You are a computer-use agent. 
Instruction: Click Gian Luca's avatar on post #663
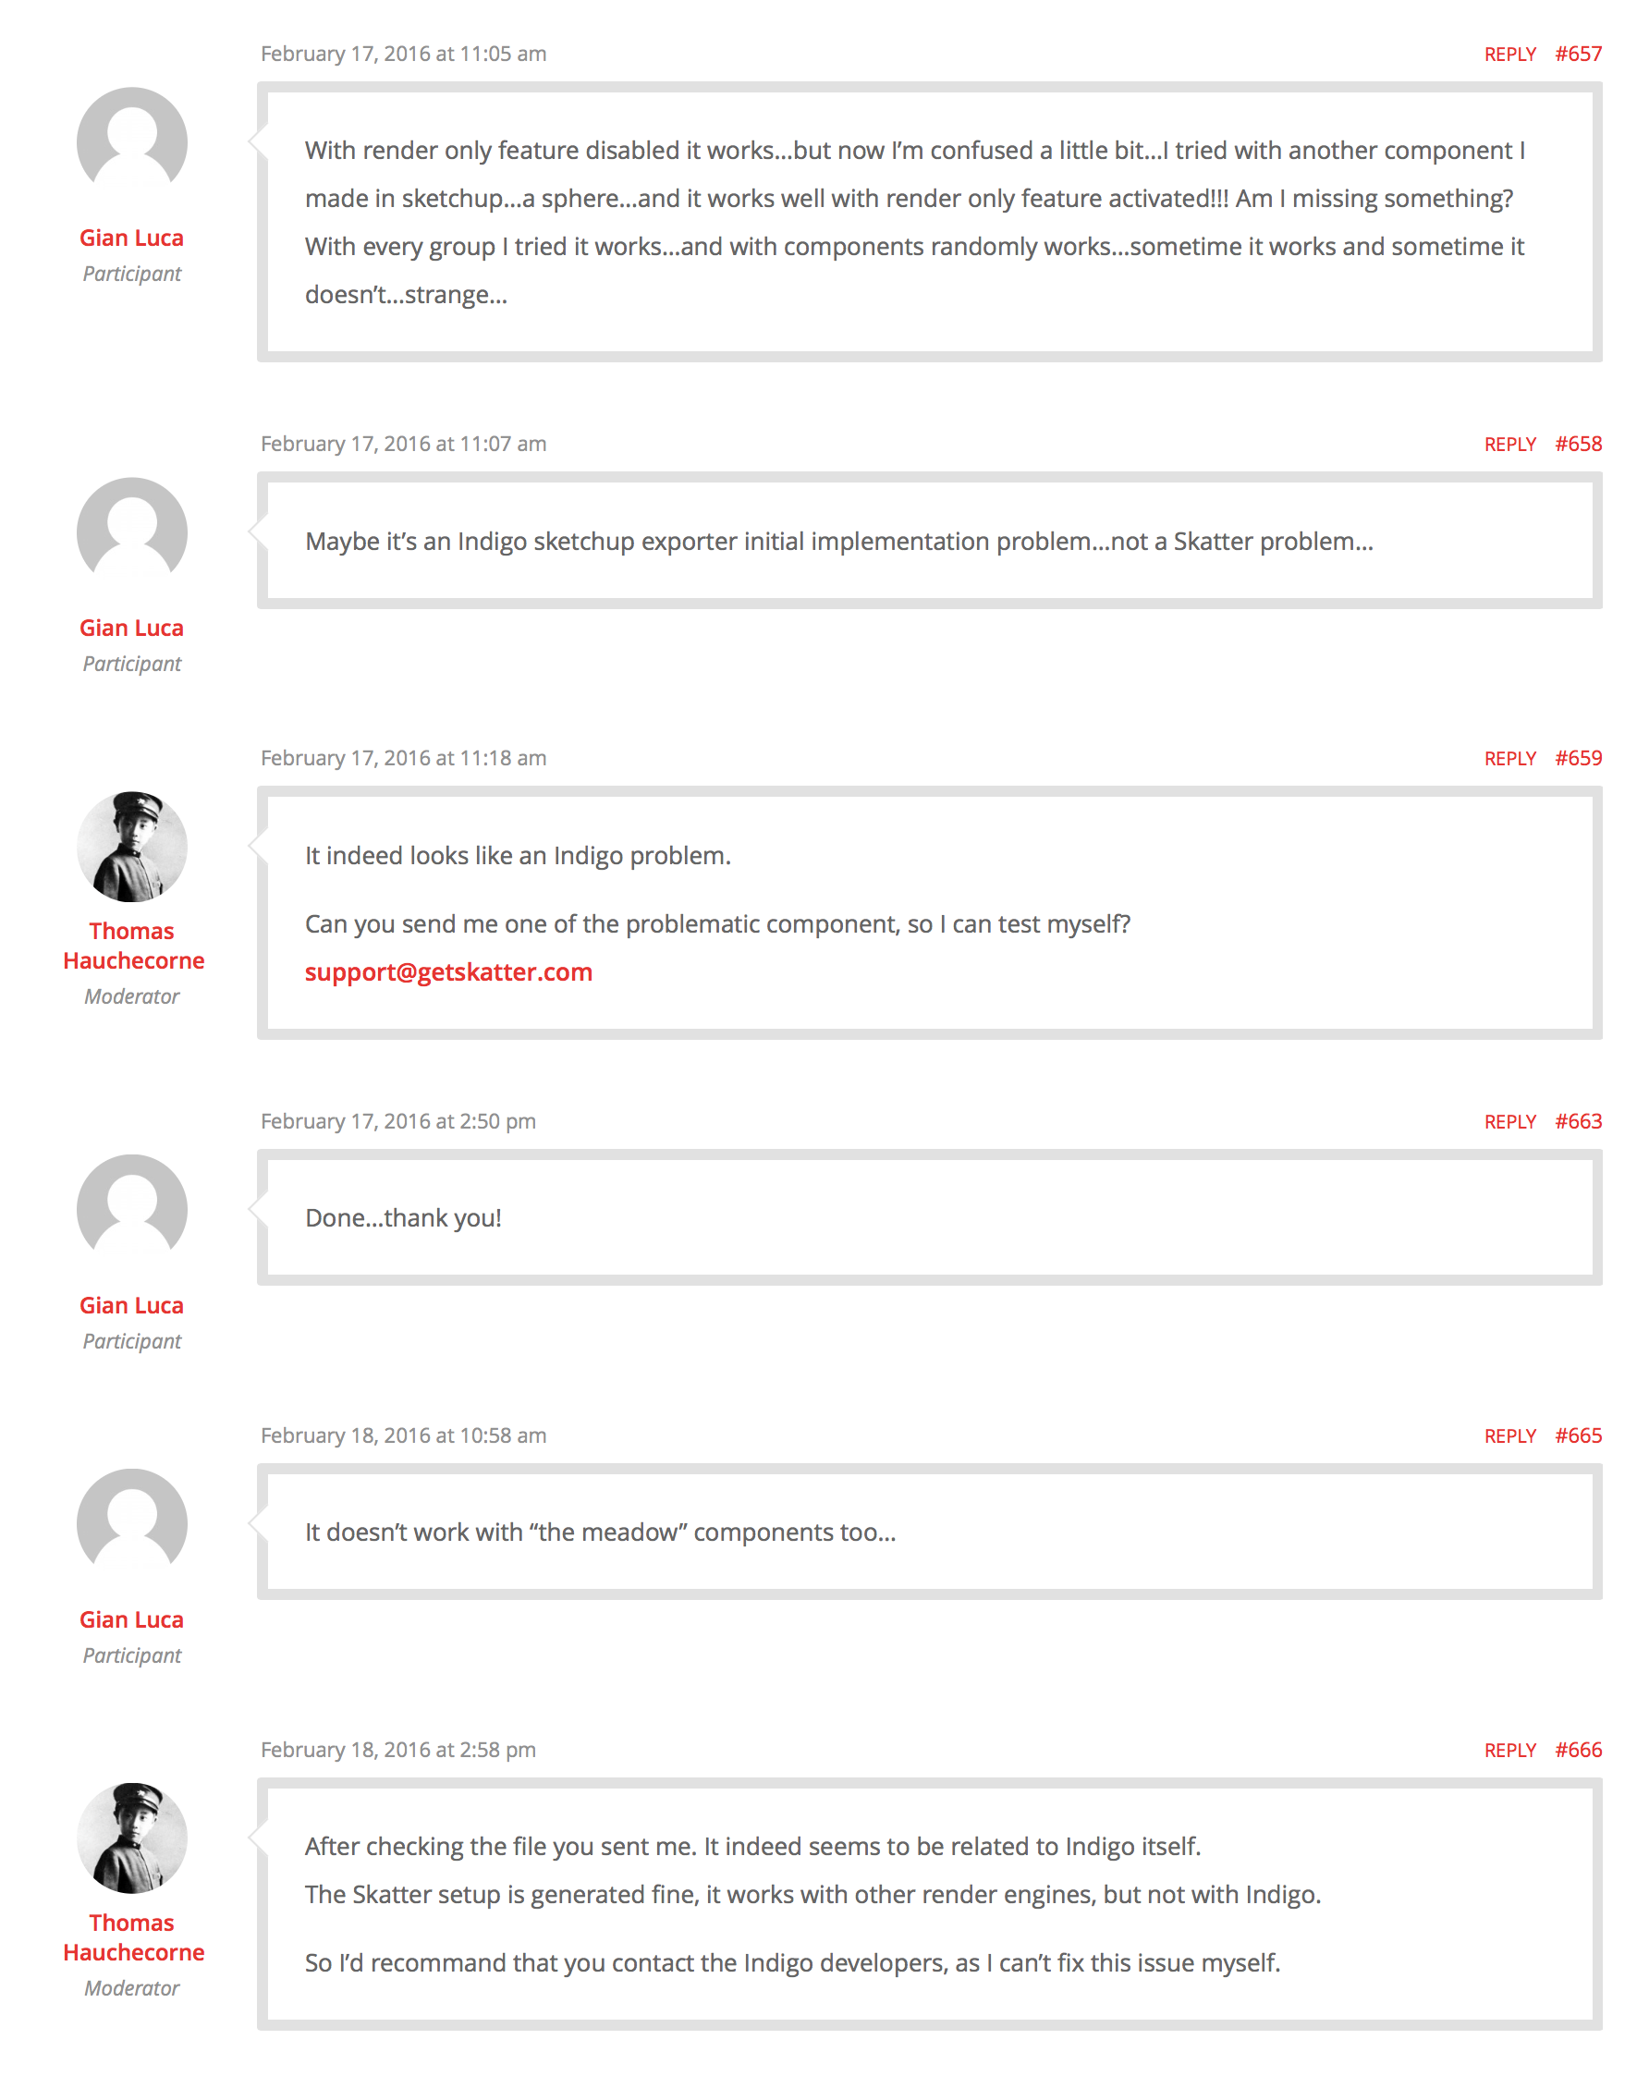click(132, 1209)
